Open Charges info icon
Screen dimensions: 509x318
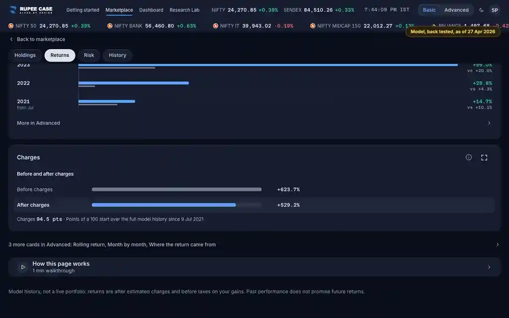tap(468, 158)
